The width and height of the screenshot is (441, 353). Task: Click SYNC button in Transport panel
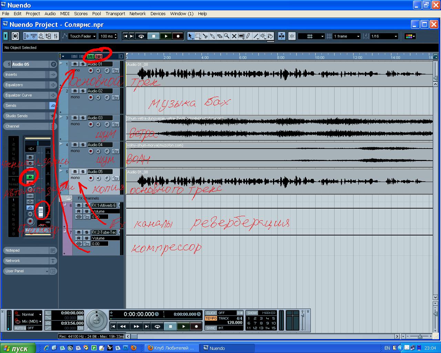[211, 328]
